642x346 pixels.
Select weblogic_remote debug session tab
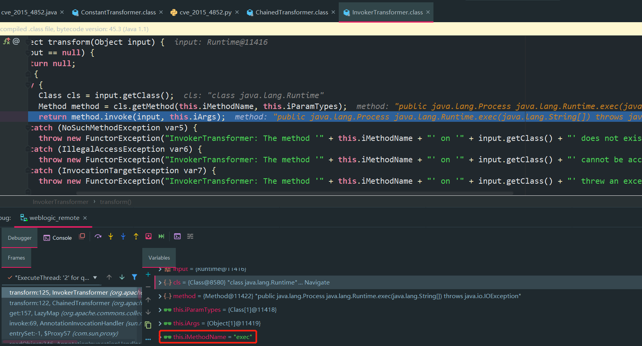pos(54,218)
